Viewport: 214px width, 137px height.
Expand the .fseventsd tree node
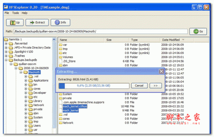6,44
